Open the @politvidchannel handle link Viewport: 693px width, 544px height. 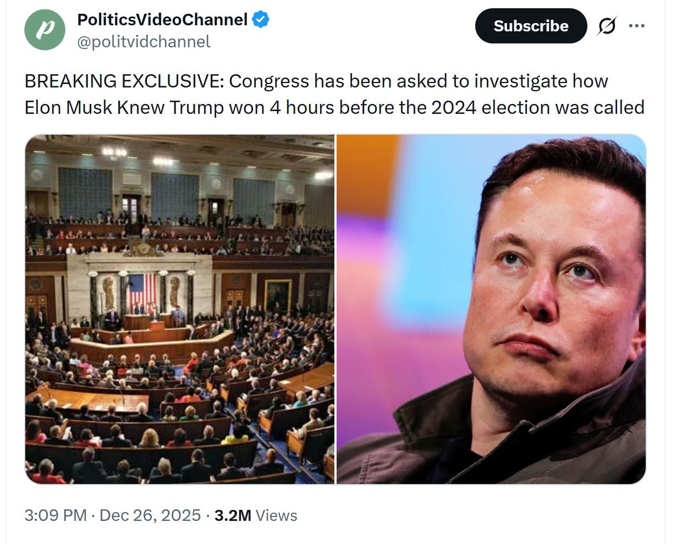coord(144,42)
